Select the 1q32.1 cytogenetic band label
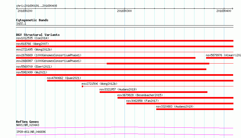The height and width of the screenshot is (138, 241). tap(21, 23)
